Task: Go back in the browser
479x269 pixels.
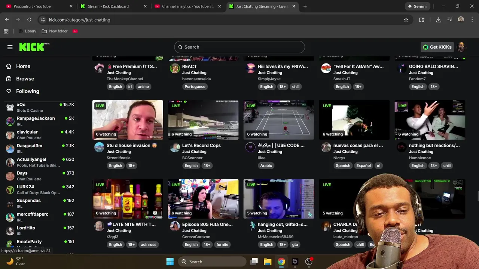Action: click(7, 20)
